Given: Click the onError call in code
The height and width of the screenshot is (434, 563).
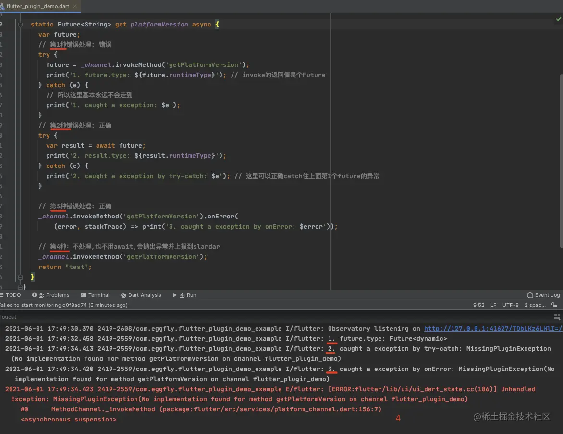Looking at the screenshot, I should pos(220,217).
